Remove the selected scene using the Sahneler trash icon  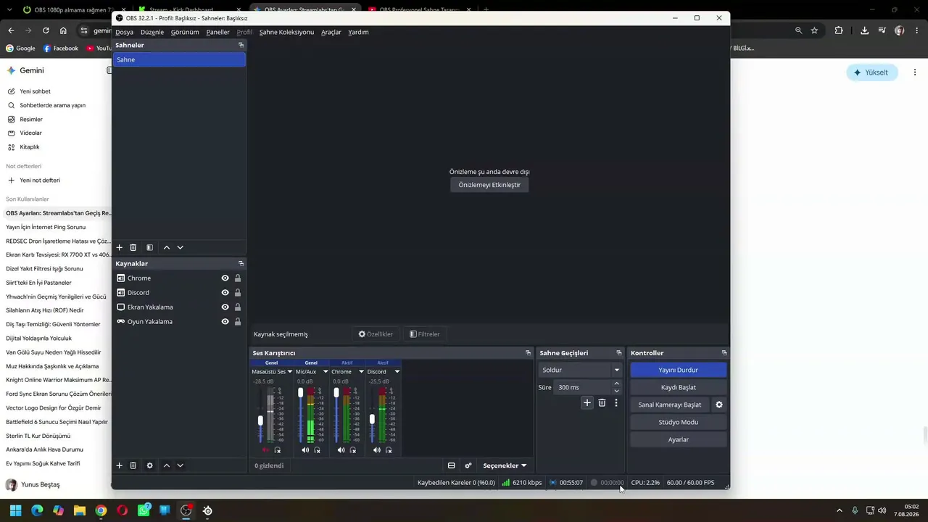pos(133,248)
